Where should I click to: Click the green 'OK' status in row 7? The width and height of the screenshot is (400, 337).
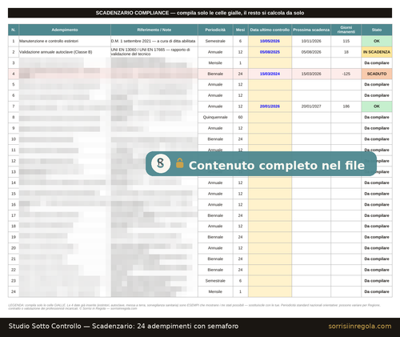coord(377,106)
